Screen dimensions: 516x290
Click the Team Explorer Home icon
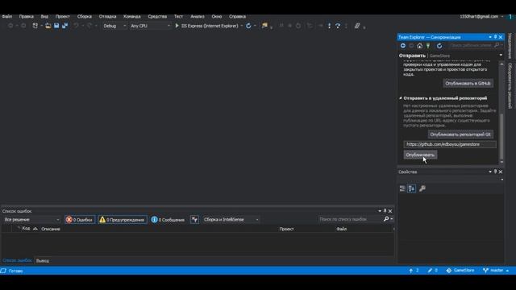419,46
